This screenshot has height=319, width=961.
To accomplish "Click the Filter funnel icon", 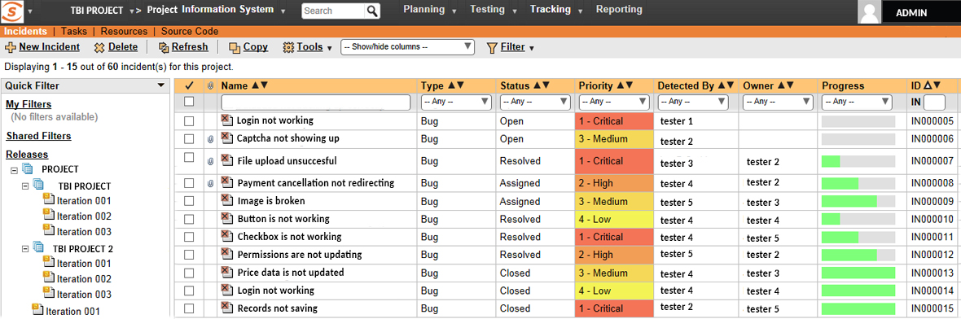I will (x=492, y=47).
